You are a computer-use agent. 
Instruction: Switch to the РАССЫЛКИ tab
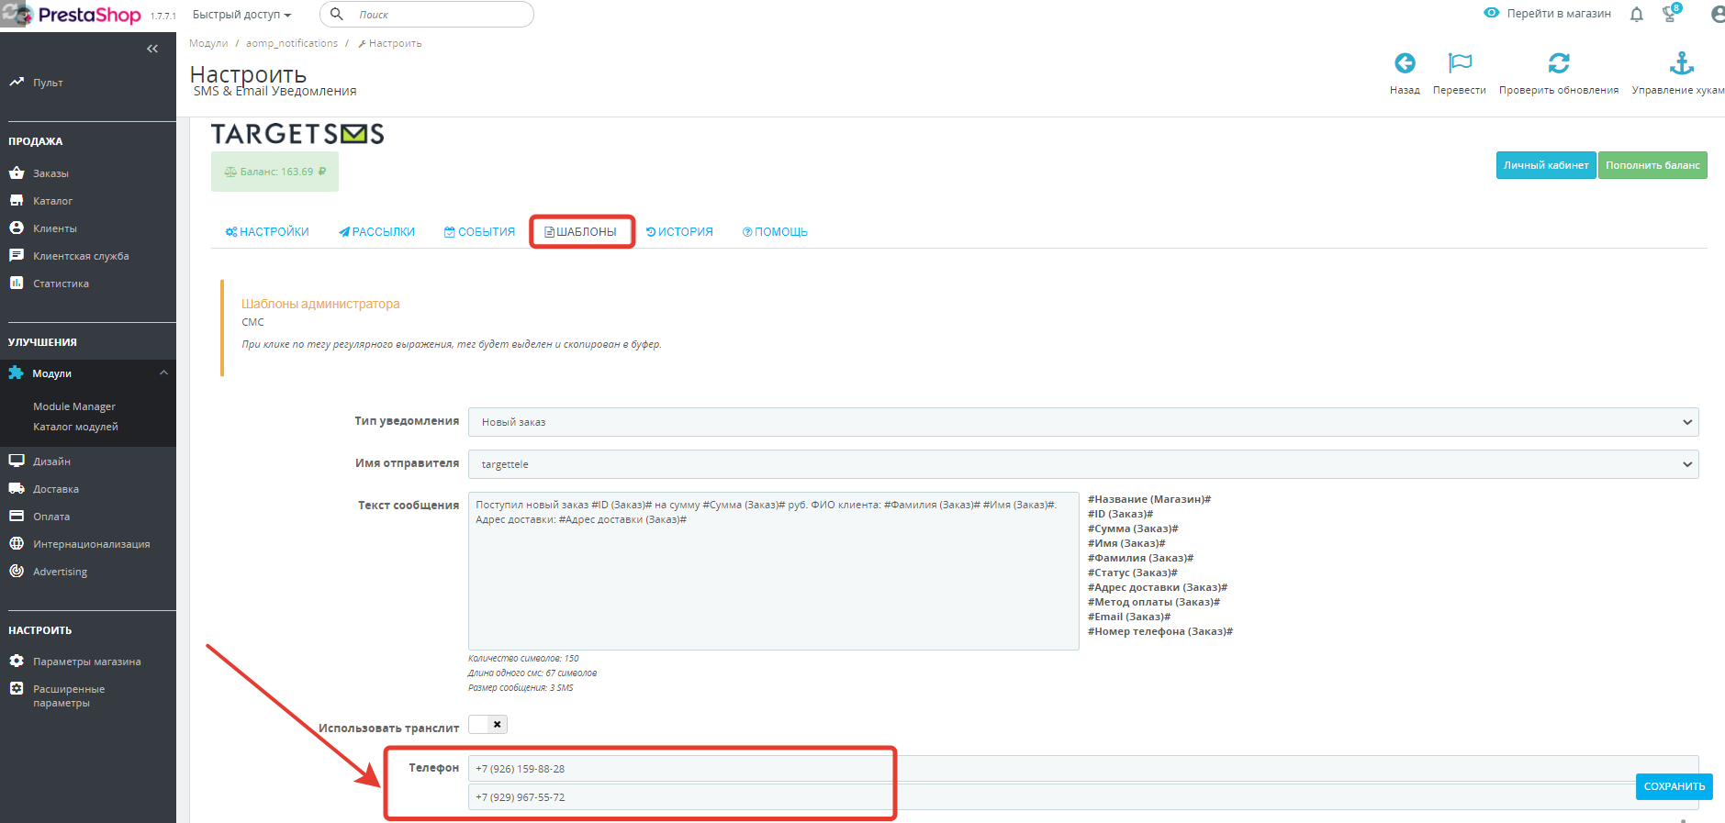click(377, 232)
